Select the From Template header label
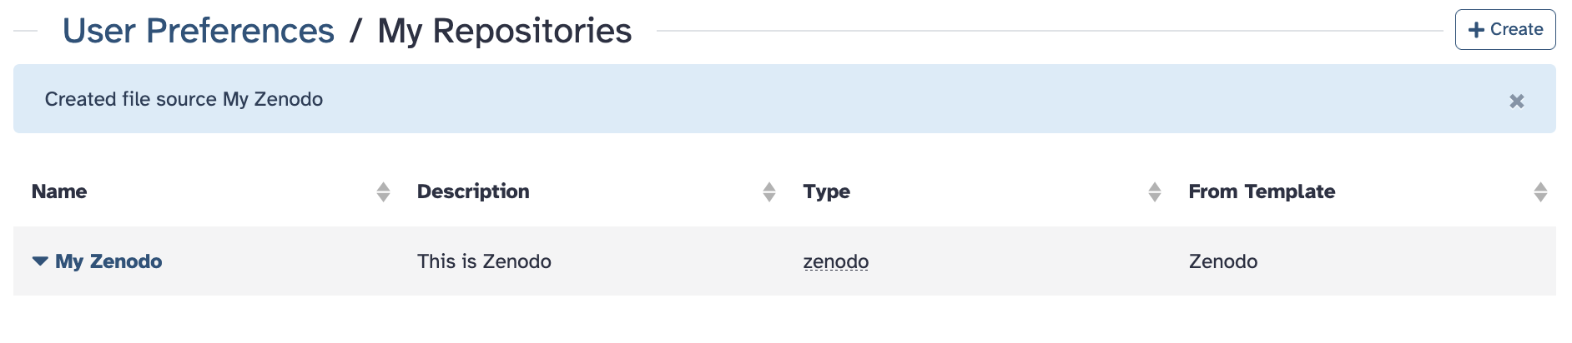This screenshot has width=1572, height=343. (x=1262, y=191)
